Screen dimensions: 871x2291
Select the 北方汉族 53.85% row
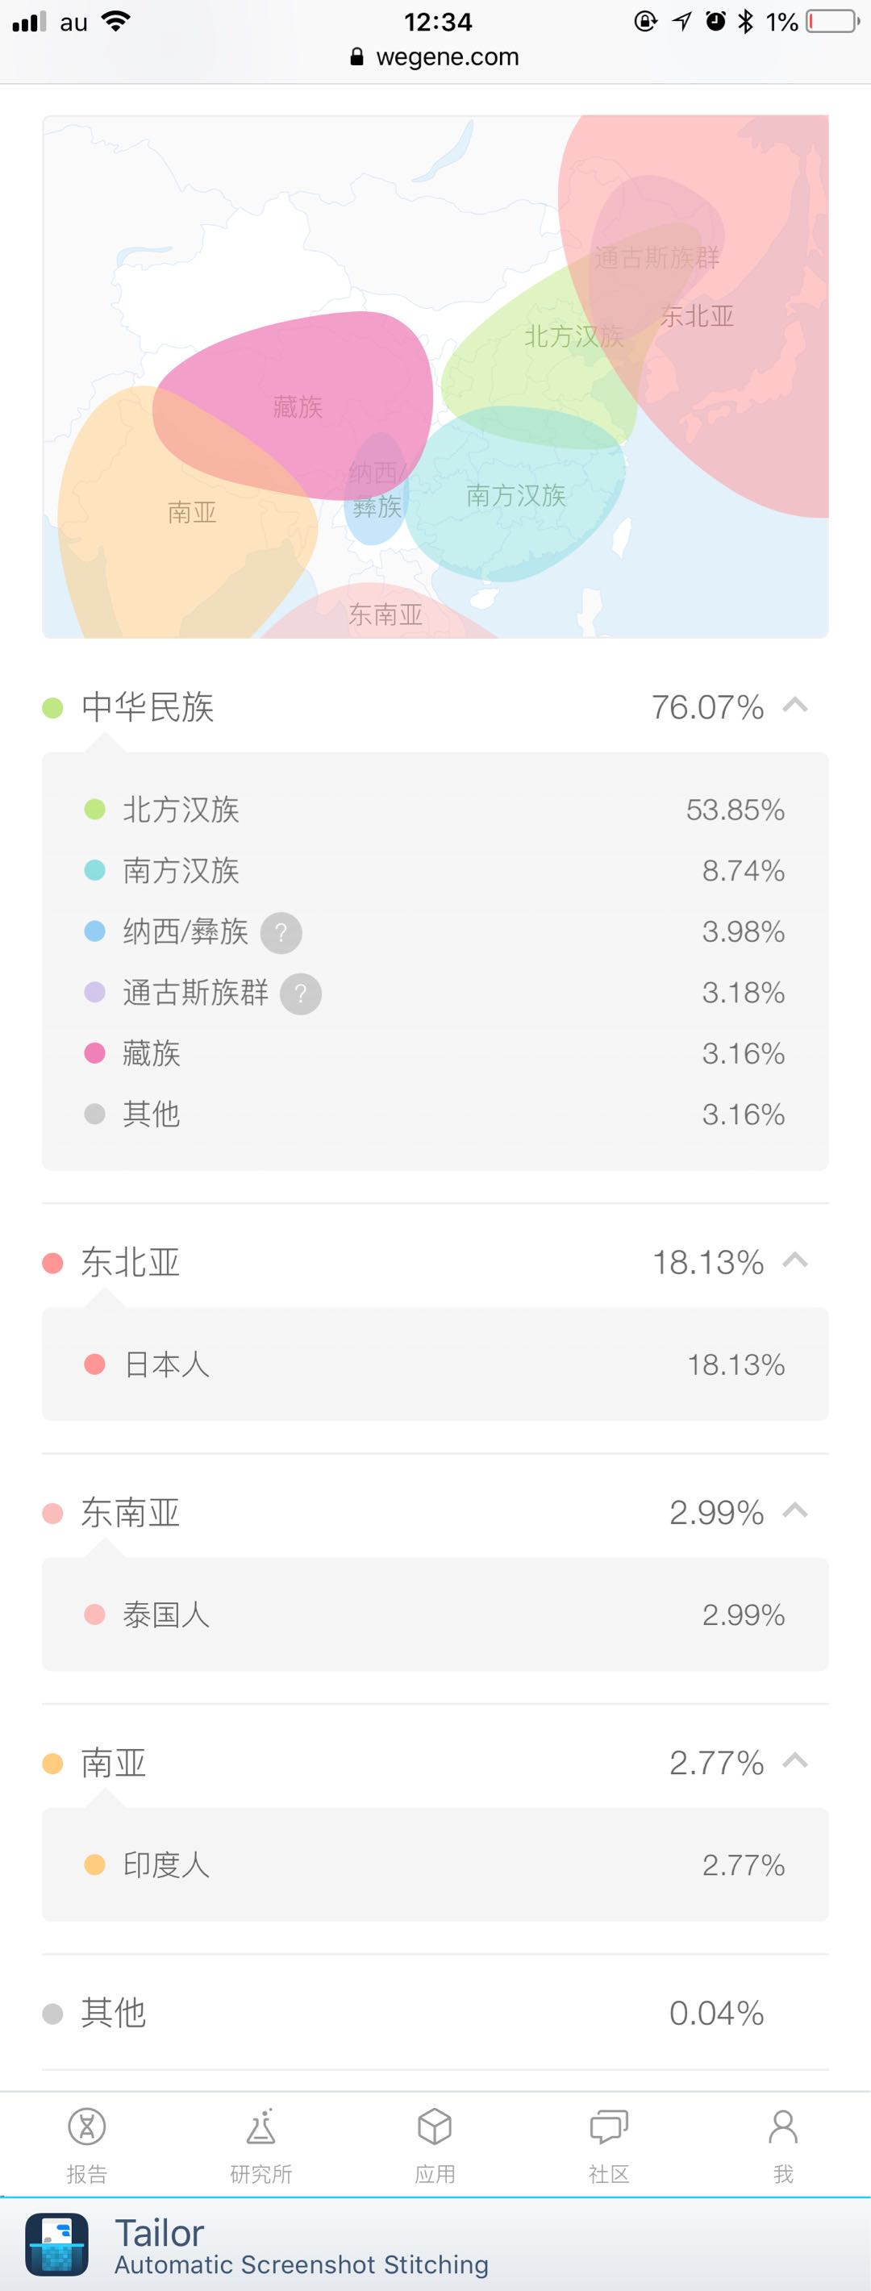tap(435, 810)
